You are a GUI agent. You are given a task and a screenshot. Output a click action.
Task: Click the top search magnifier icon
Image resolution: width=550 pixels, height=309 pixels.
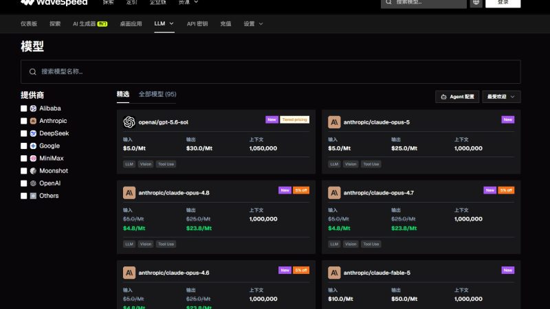click(388, 2)
